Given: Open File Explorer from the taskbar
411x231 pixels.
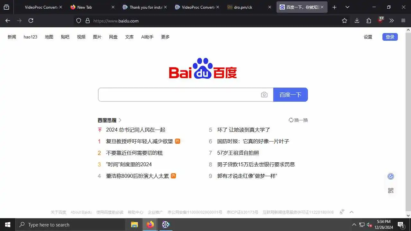Looking at the screenshot, I should point(135,225).
